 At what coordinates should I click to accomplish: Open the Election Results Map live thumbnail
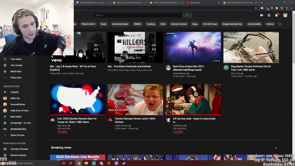[x=77, y=100]
